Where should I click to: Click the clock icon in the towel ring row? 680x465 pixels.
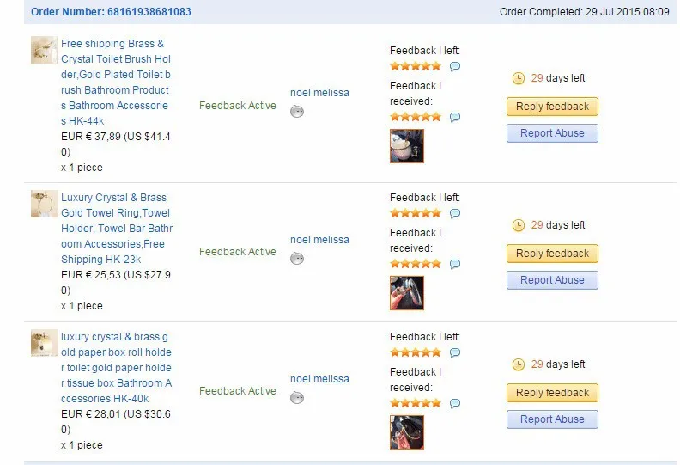519,225
